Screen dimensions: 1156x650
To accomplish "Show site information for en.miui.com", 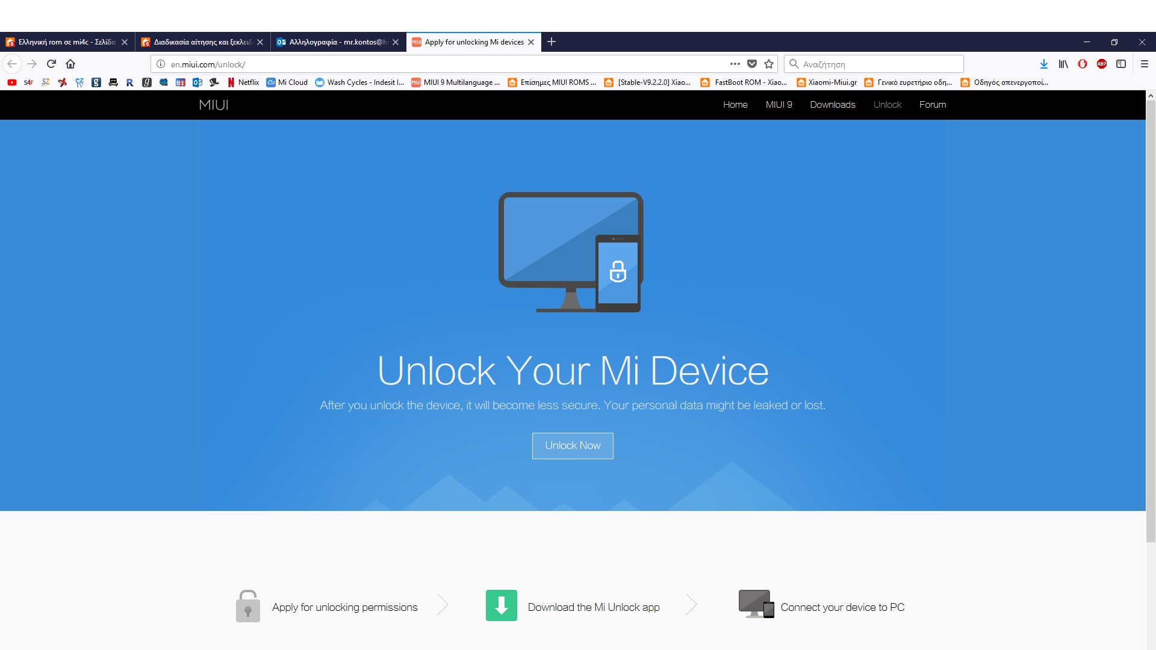I will tap(161, 64).
